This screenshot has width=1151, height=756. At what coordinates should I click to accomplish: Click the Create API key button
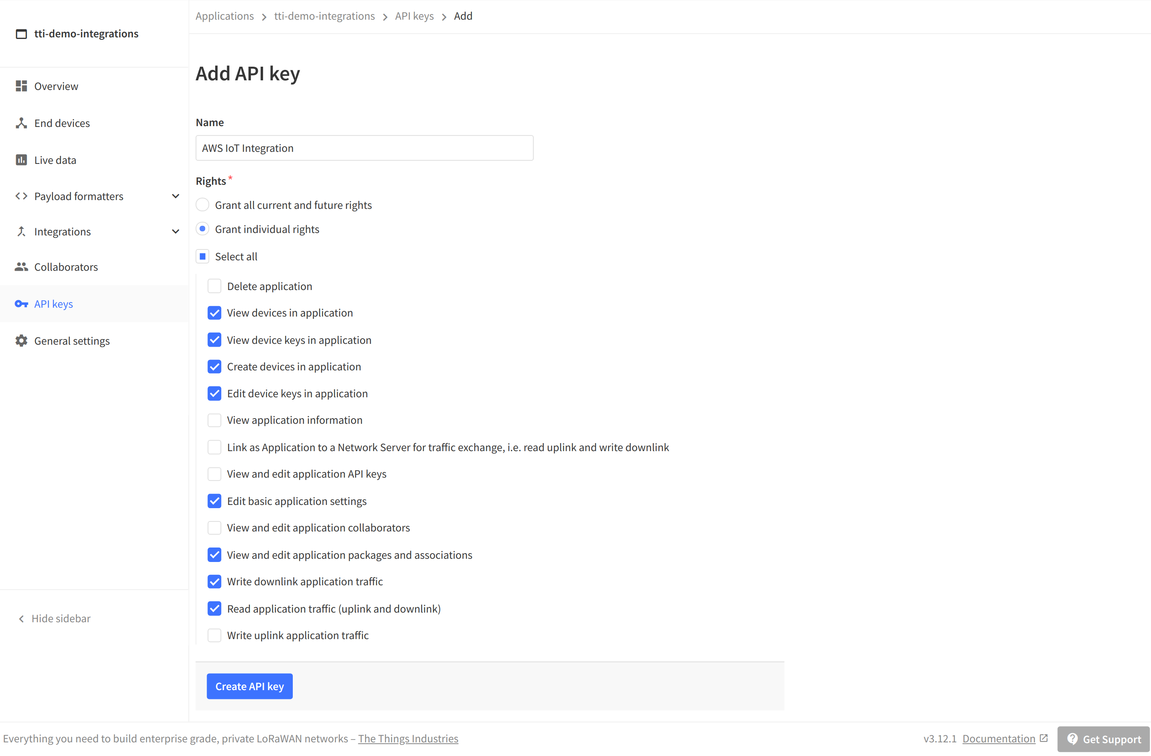(x=250, y=686)
